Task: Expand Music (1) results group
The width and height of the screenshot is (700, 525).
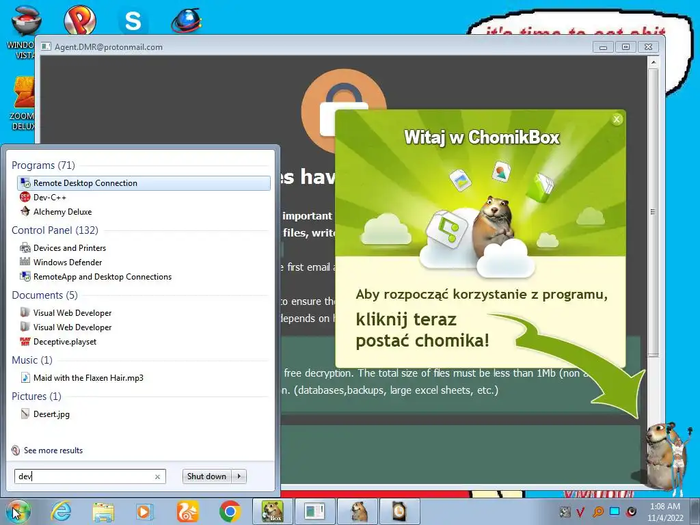Action: [x=32, y=360]
